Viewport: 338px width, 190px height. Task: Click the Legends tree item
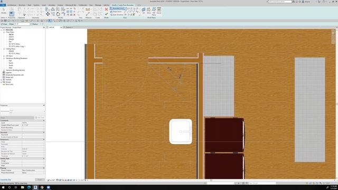coord(8,73)
